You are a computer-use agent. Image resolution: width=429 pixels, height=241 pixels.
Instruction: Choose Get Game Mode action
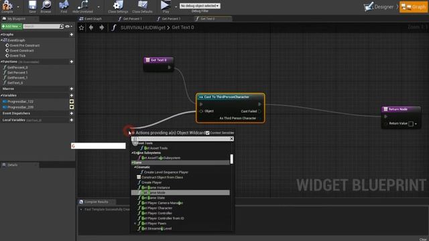coord(180,193)
